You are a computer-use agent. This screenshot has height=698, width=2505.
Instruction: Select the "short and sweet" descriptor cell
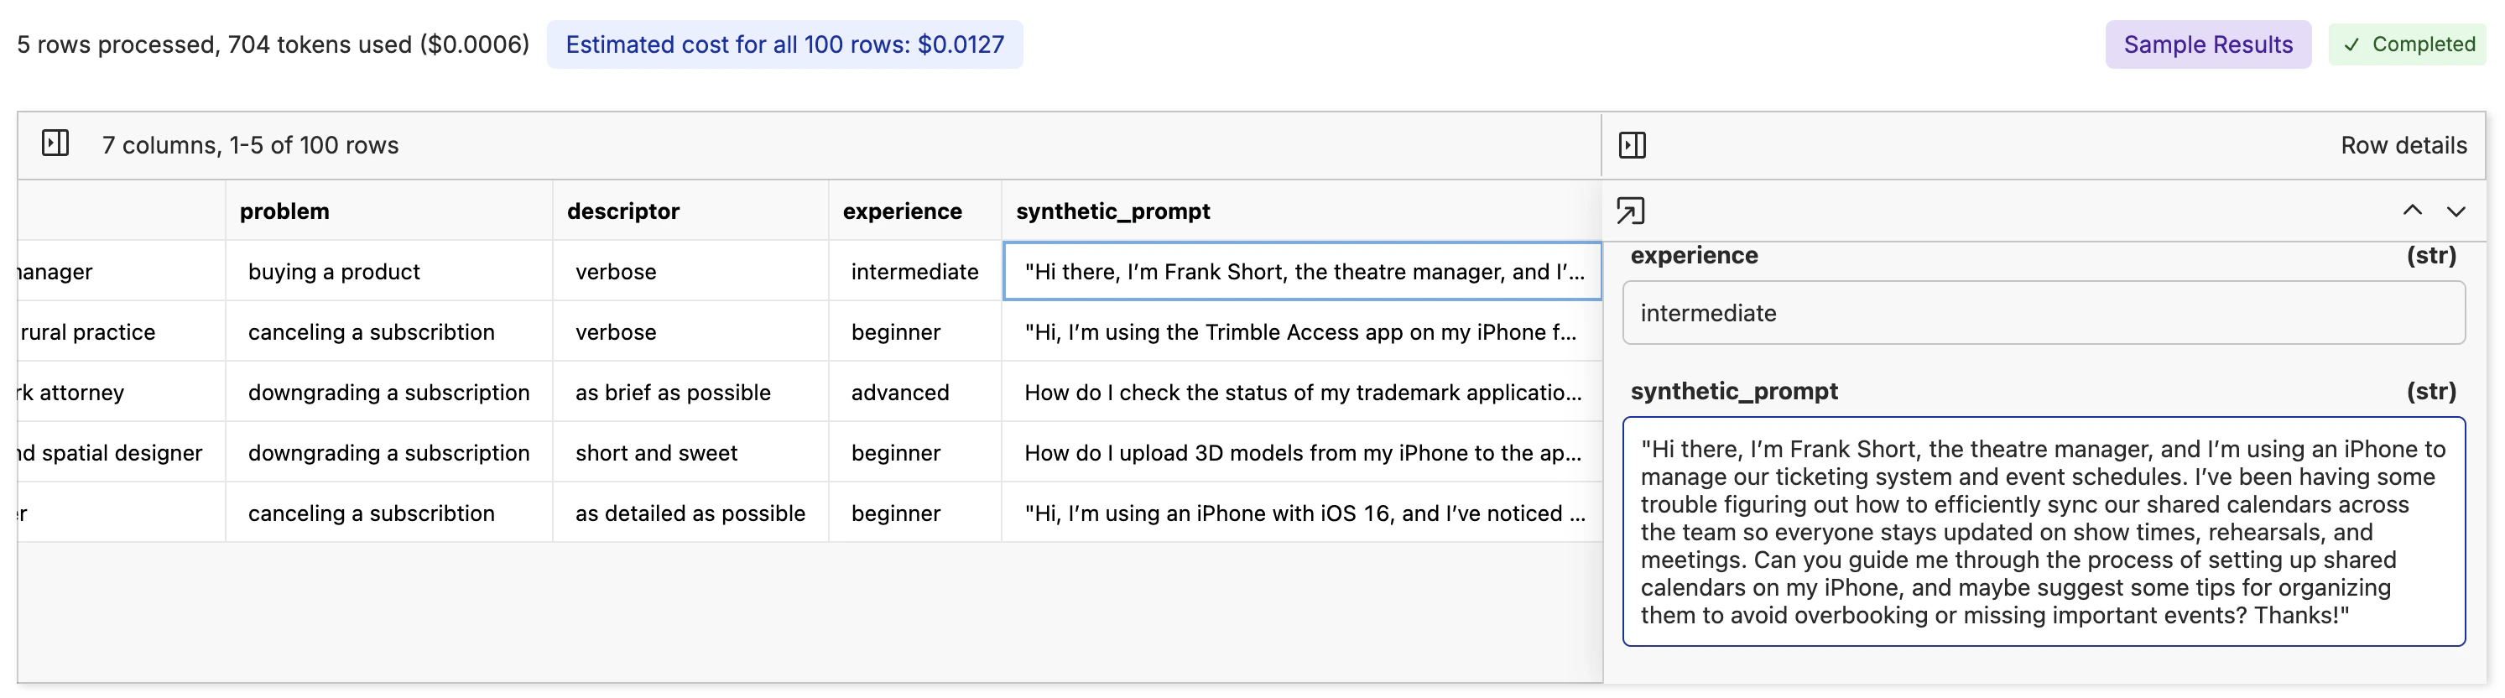655,453
